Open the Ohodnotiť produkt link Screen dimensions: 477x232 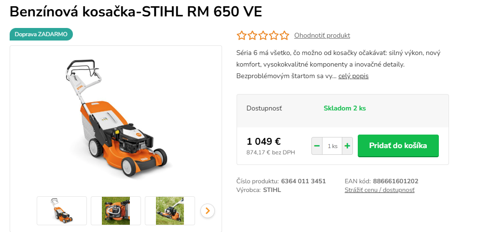click(322, 36)
